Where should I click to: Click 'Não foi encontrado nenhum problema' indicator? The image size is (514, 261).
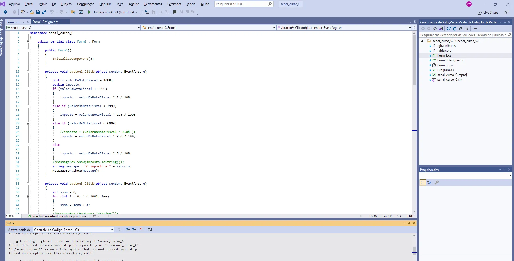[57, 216]
